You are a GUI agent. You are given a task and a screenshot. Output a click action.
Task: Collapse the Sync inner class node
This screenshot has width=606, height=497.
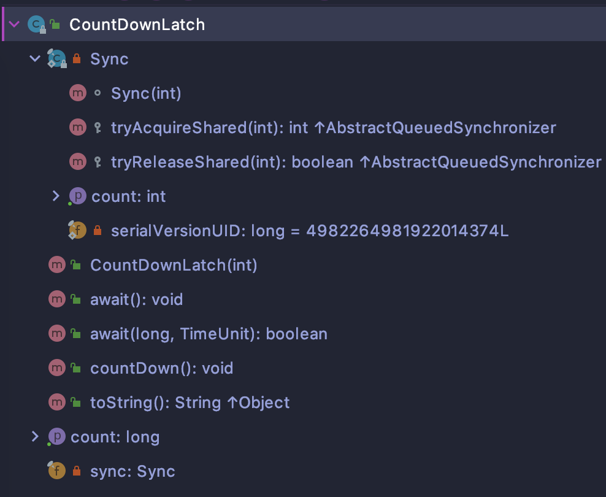35,59
